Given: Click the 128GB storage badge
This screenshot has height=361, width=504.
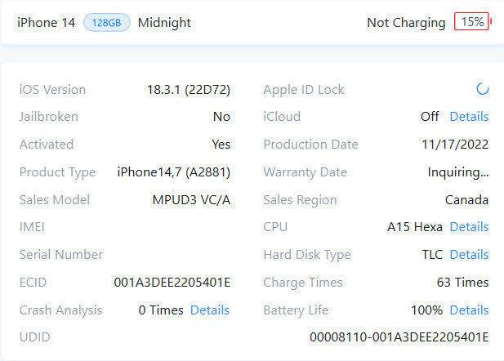Looking at the screenshot, I should [x=107, y=23].
